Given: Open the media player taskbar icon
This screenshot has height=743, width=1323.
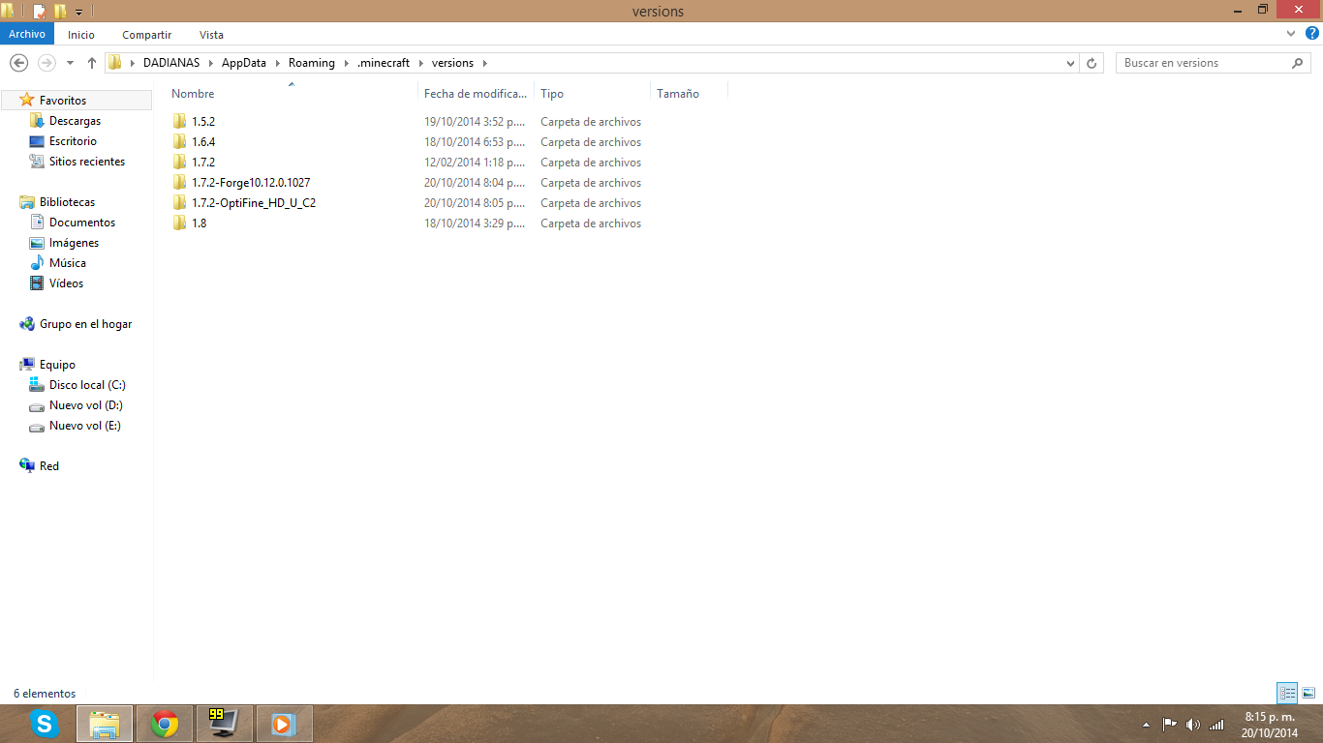Looking at the screenshot, I should tap(283, 724).
